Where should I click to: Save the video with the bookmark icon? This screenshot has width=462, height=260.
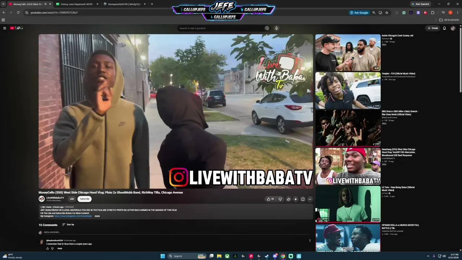[x=303, y=199]
